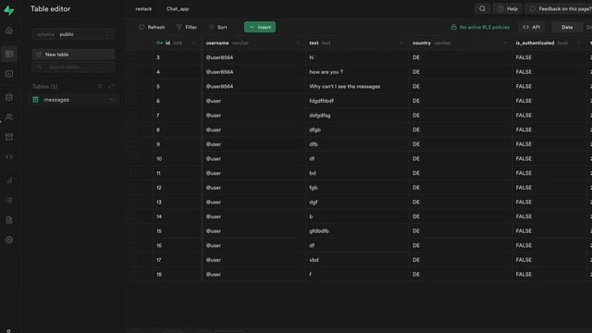Click Feedback on this page button
The image size is (592, 333).
(x=560, y=8)
